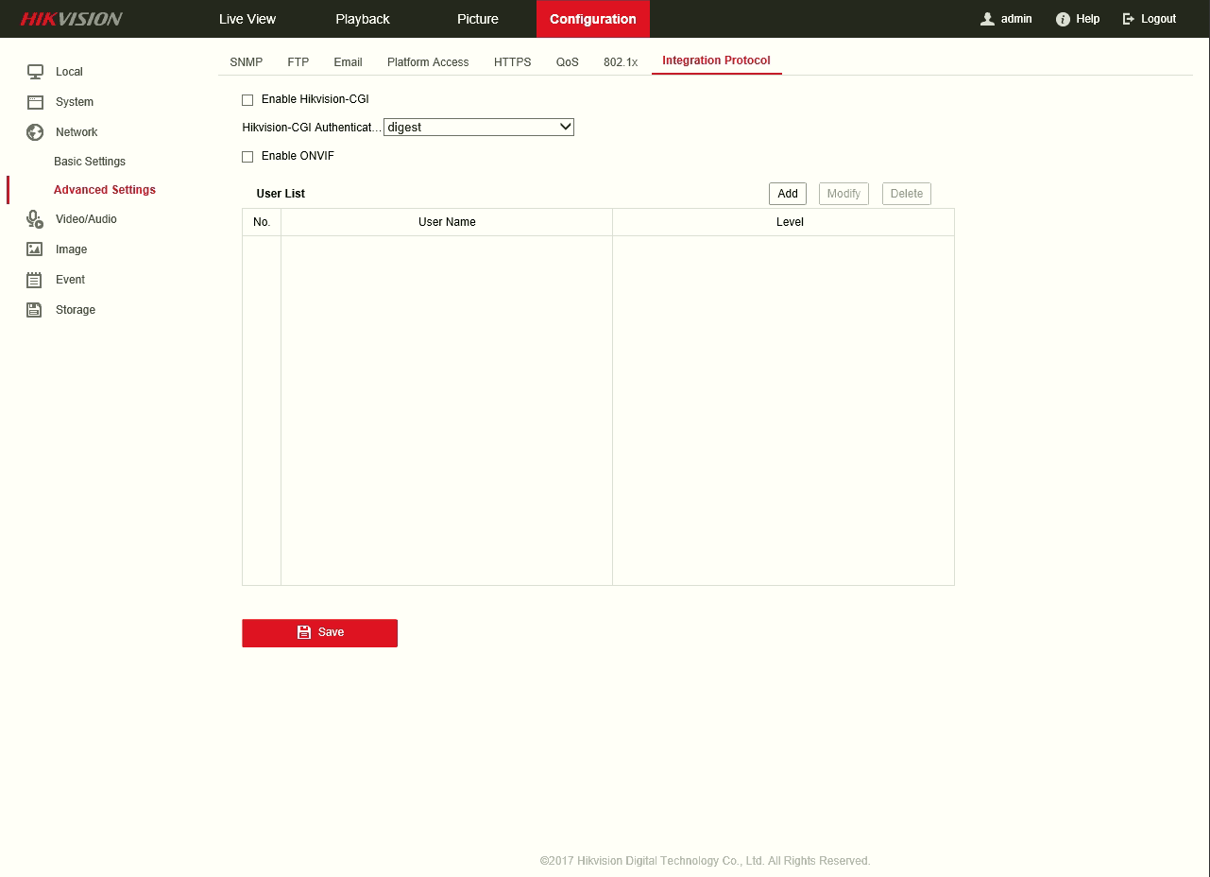The height and width of the screenshot is (877, 1210).
Task: Open Image settings in sidebar
Action: [x=71, y=249]
